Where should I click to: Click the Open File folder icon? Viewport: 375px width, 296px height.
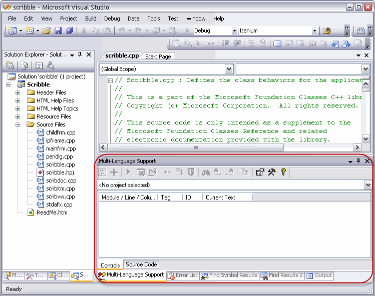(x=47, y=30)
